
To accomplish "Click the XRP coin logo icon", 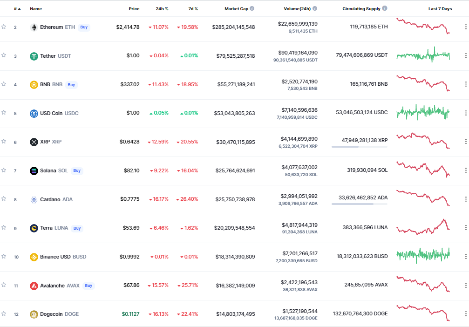I will click(x=34, y=142).
